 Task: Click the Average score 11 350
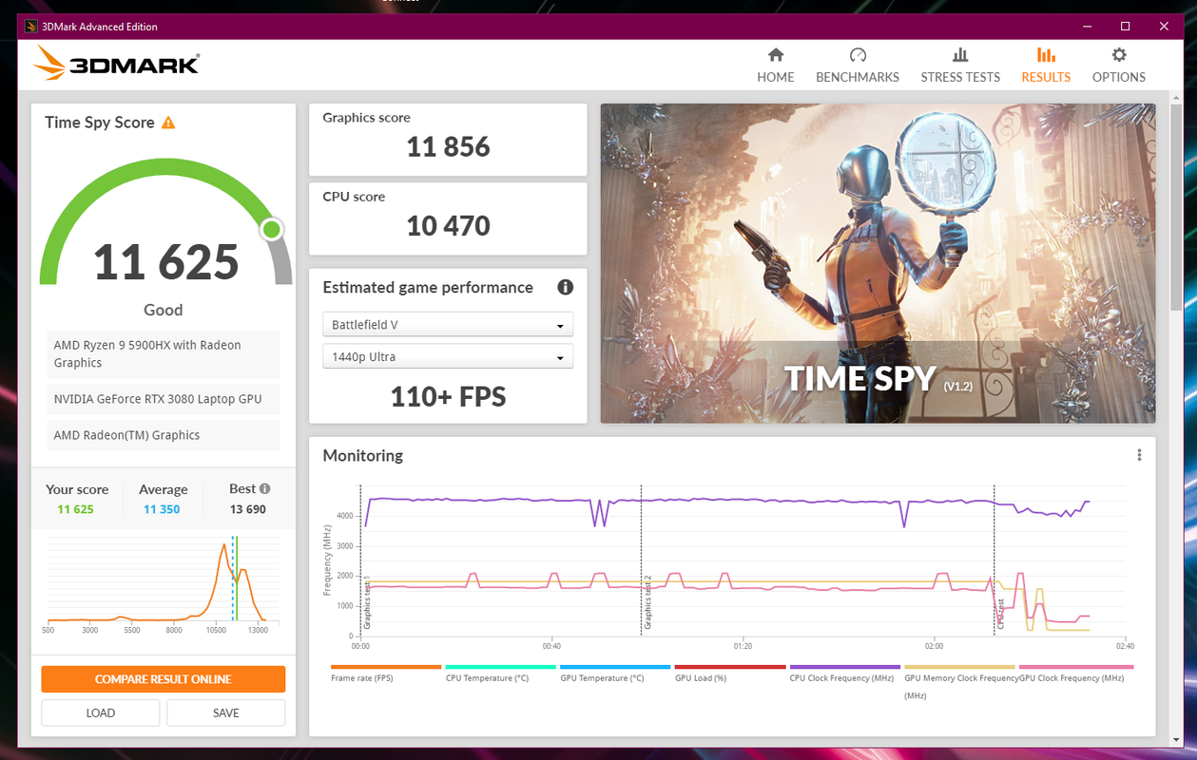(x=162, y=509)
